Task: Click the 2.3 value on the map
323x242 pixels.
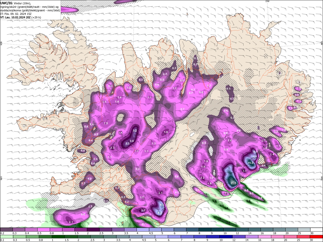Action: (x=113, y=148)
